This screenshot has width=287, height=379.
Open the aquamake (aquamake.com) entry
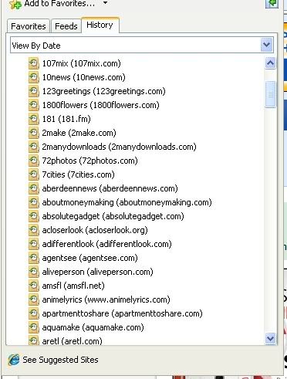coord(93,327)
